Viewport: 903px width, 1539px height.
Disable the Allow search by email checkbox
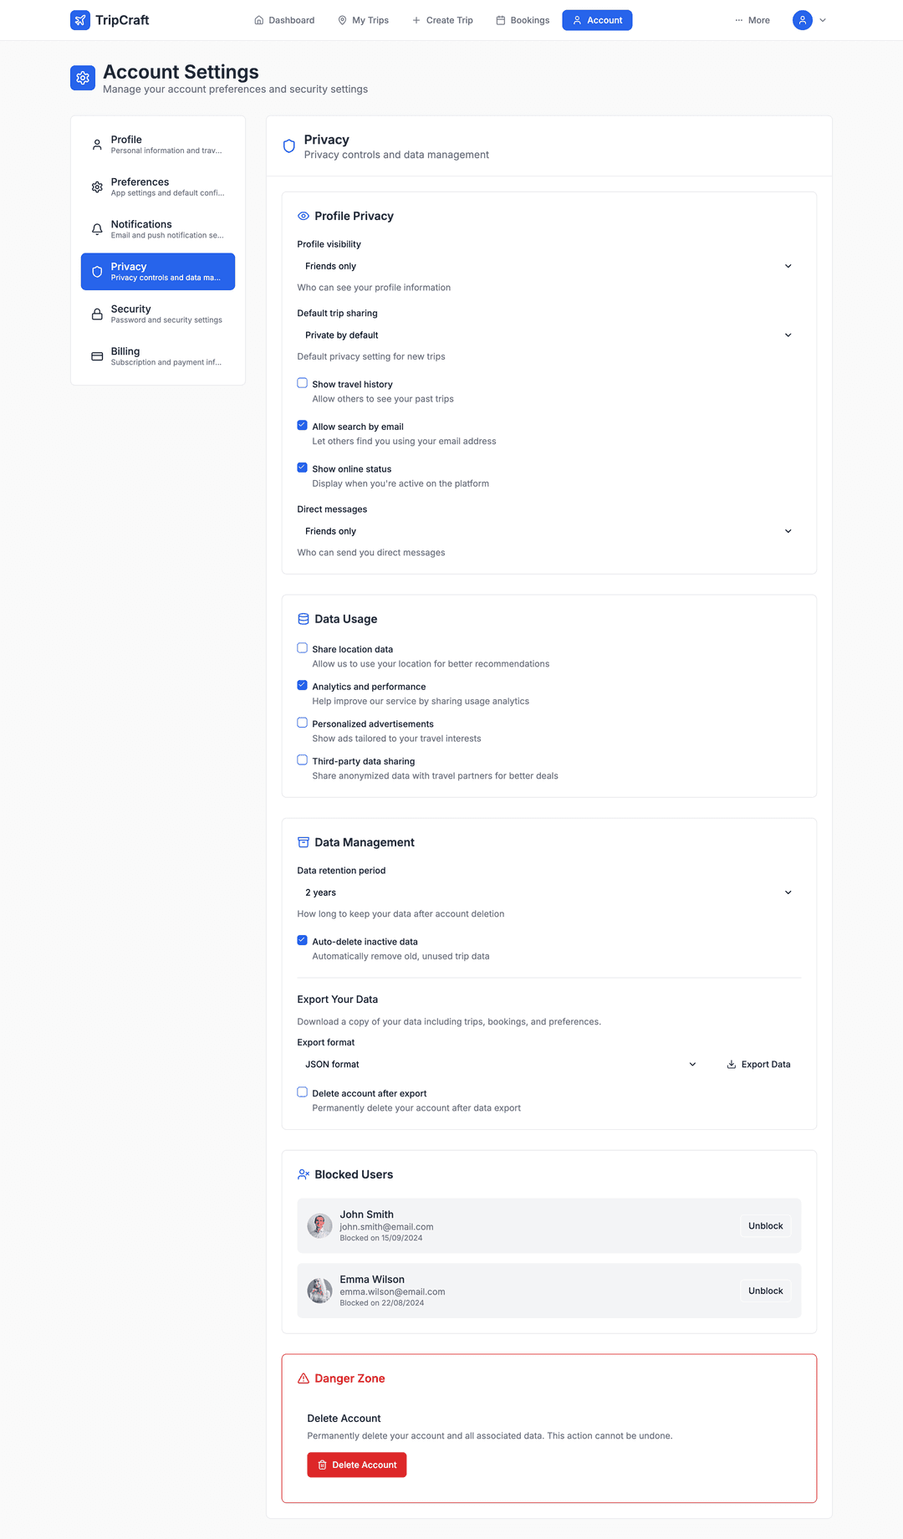pos(302,425)
